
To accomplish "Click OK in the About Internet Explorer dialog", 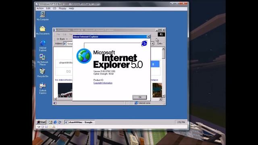I will [139, 97].
